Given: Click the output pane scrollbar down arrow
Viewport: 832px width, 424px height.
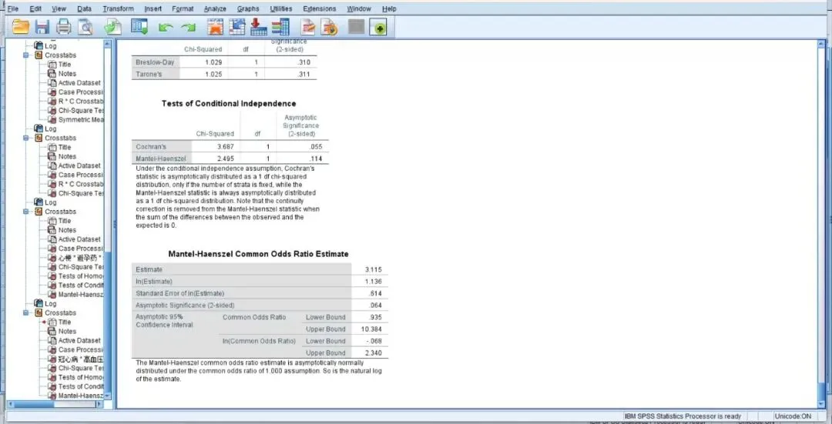Looking at the screenshot, I should (821, 405).
